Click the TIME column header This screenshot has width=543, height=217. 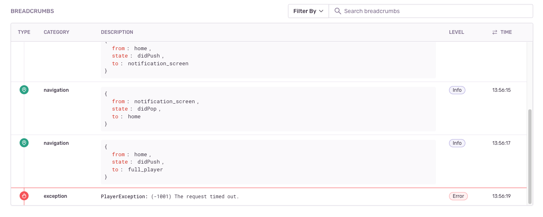click(x=506, y=32)
